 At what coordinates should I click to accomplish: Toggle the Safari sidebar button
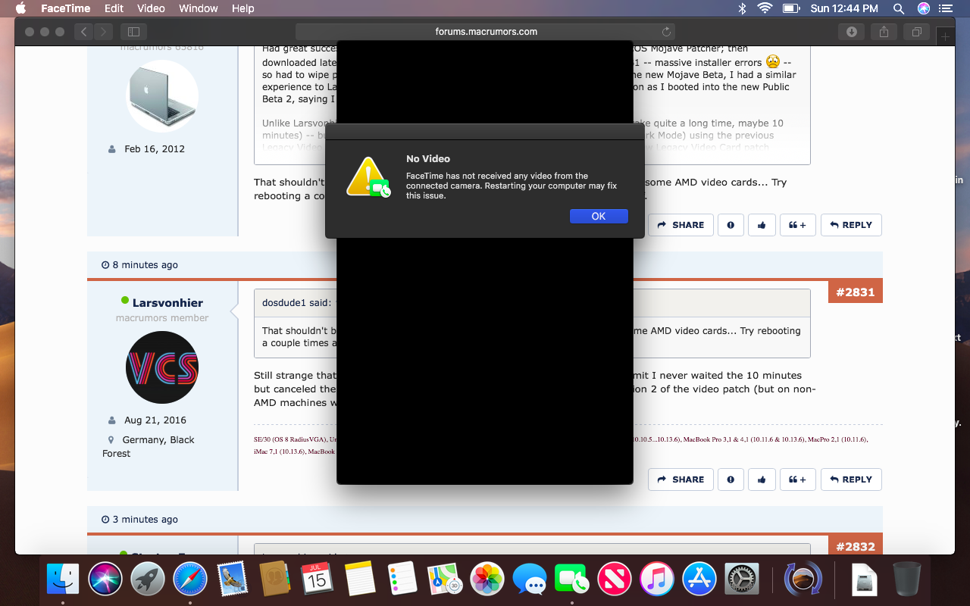coord(133,32)
